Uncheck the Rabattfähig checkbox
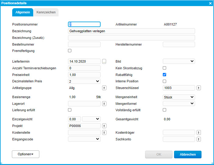Viewport: 214px width, 165px height. coord(165,74)
